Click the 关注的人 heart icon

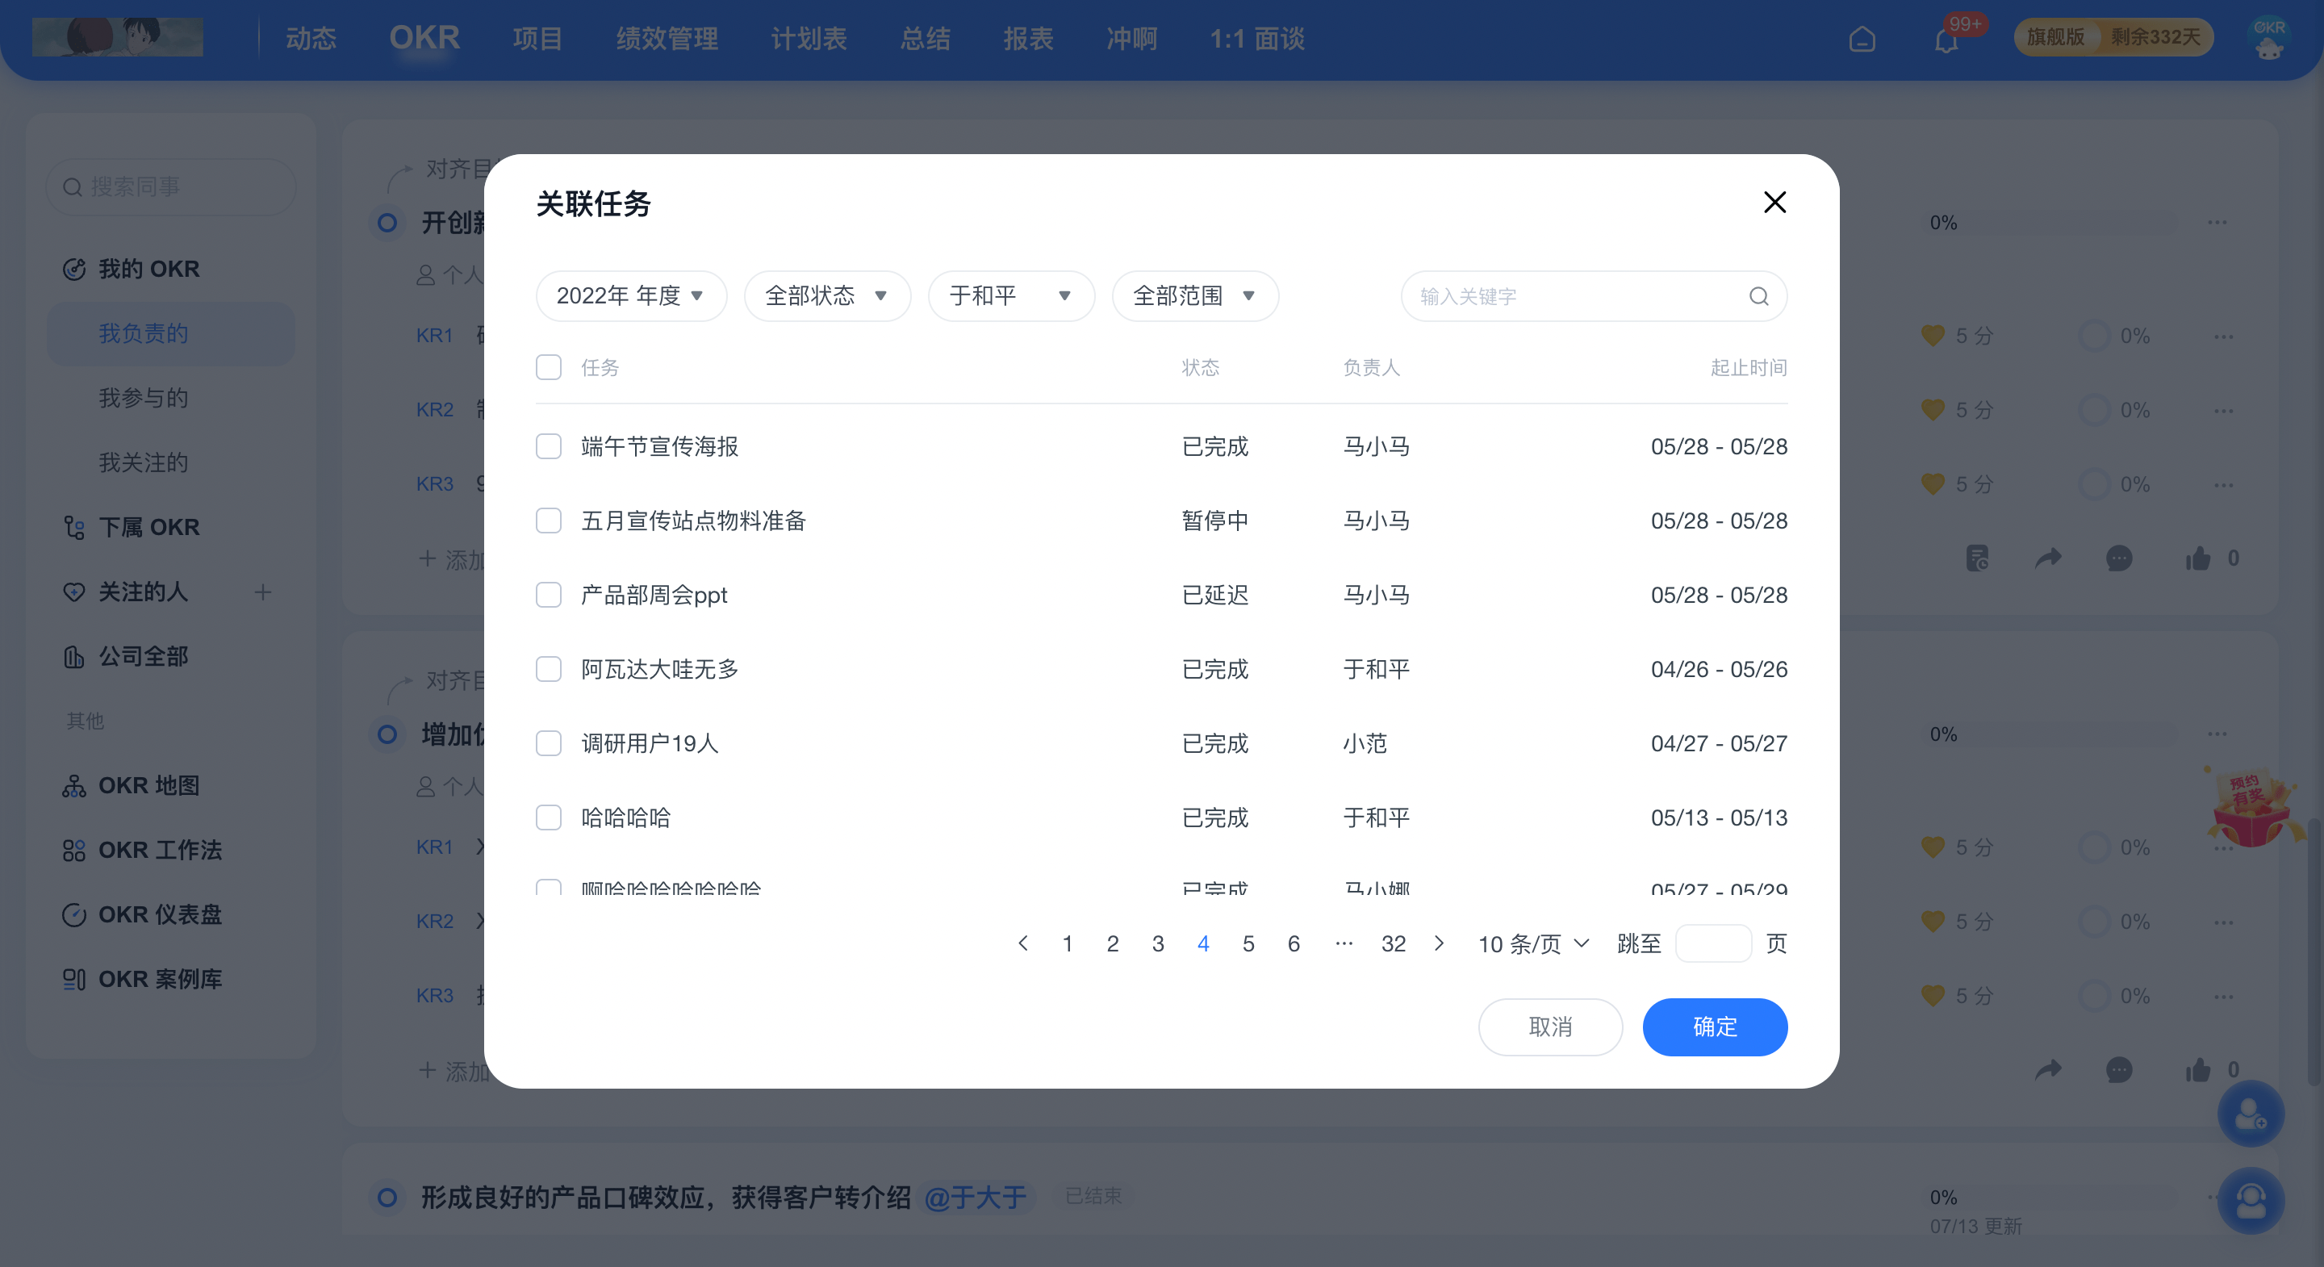[74, 592]
